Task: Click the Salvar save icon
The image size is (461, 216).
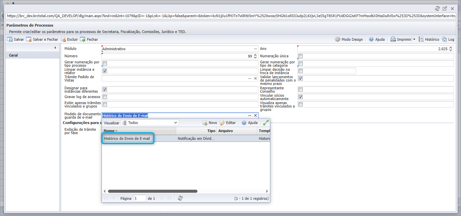Action: point(10,39)
